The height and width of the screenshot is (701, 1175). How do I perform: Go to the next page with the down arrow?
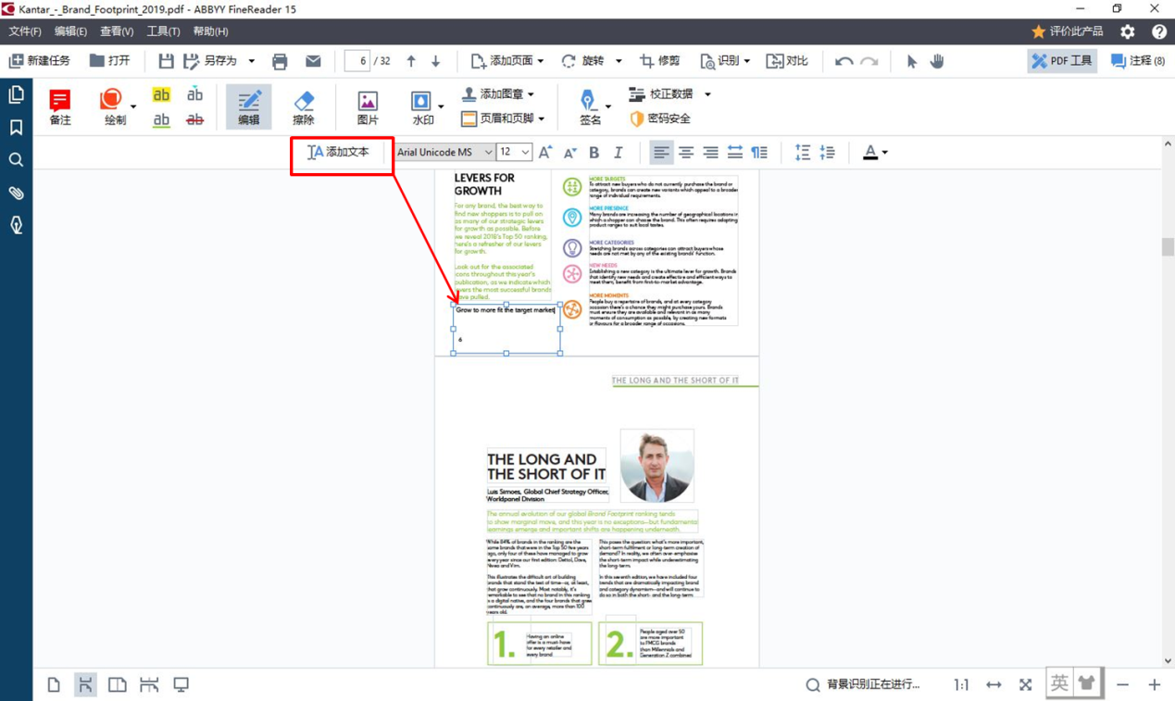436,61
